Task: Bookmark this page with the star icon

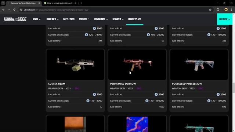Action: click(x=210, y=10)
